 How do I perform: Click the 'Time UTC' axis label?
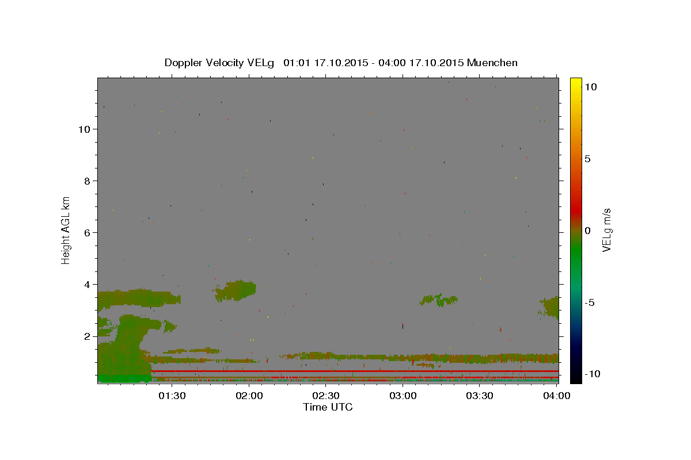(x=328, y=407)
